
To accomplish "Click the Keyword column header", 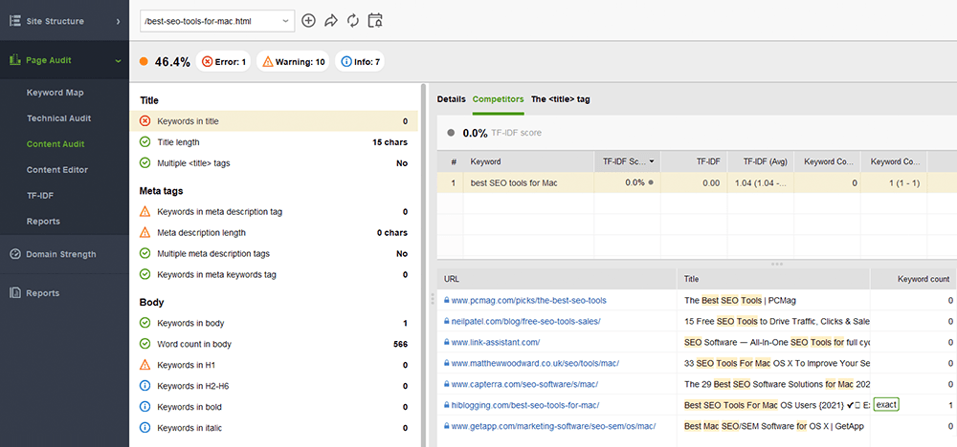I will 528,162.
